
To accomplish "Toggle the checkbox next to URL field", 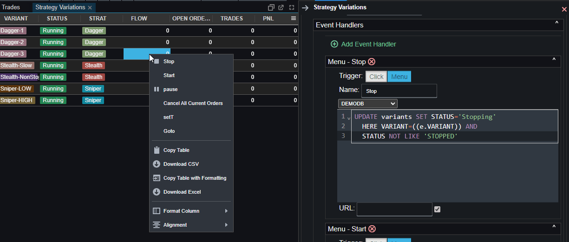I will click(437, 209).
